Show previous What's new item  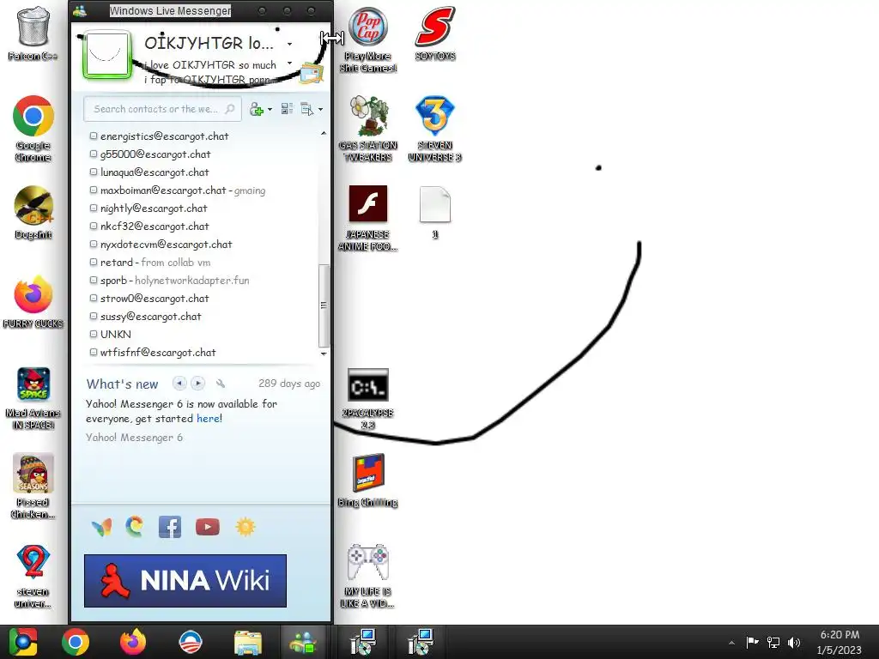[x=179, y=384]
